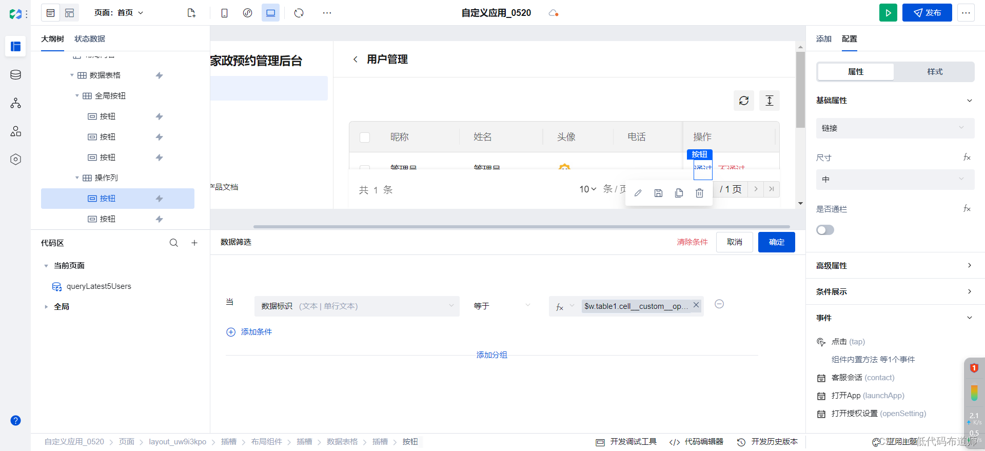985x451 pixels.
Task: Open 代码编辑器 in the bottom bar
Action: (x=697, y=442)
